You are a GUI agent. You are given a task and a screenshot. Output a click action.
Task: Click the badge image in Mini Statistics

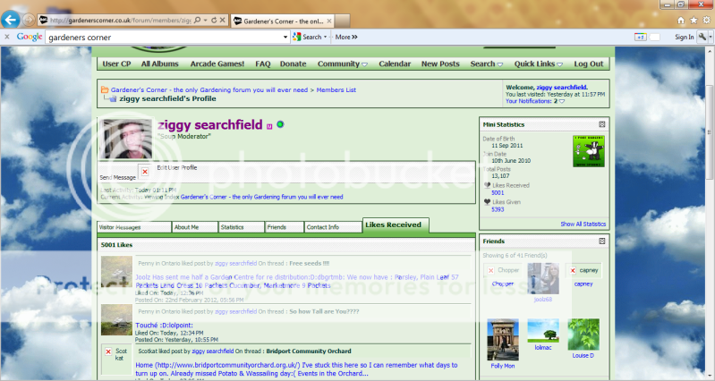[x=588, y=151]
